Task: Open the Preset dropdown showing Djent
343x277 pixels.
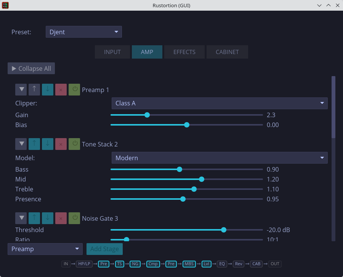Action: pyautogui.click(x=84, y=32)
